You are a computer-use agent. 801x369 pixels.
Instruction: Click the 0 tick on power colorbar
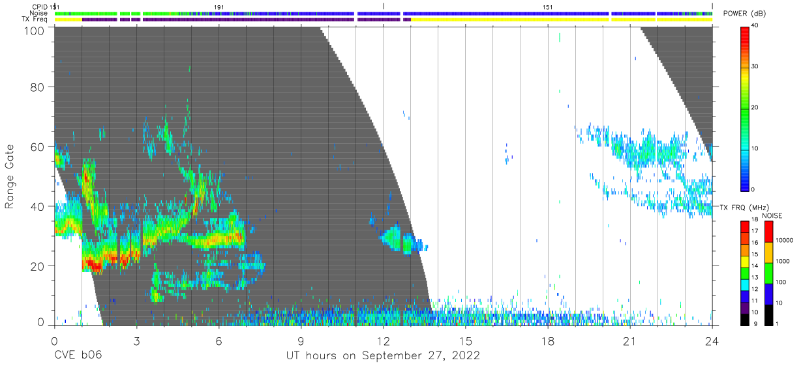point(753,189)
